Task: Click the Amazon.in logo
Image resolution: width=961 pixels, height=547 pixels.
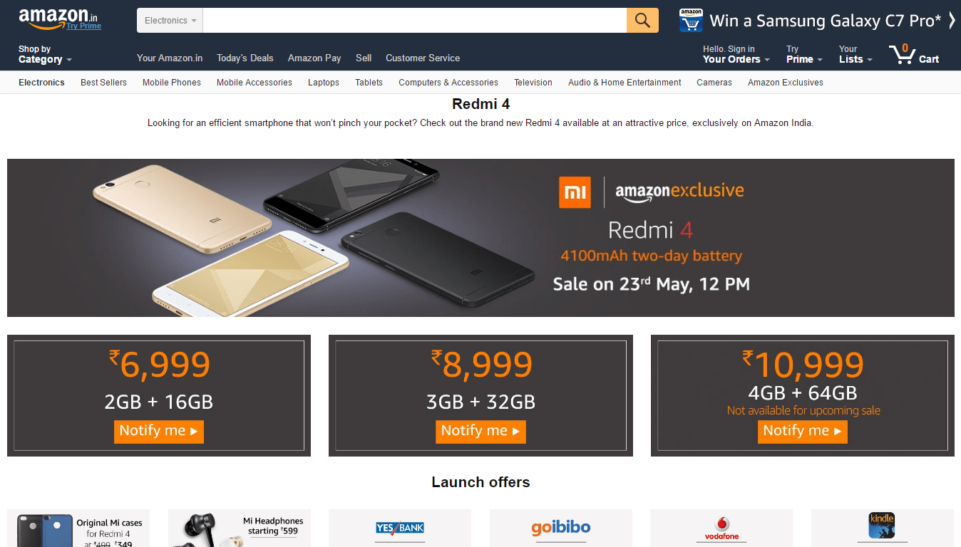Action: point(58,17)
